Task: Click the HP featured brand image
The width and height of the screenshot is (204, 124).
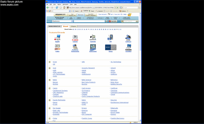Action: 110,38
